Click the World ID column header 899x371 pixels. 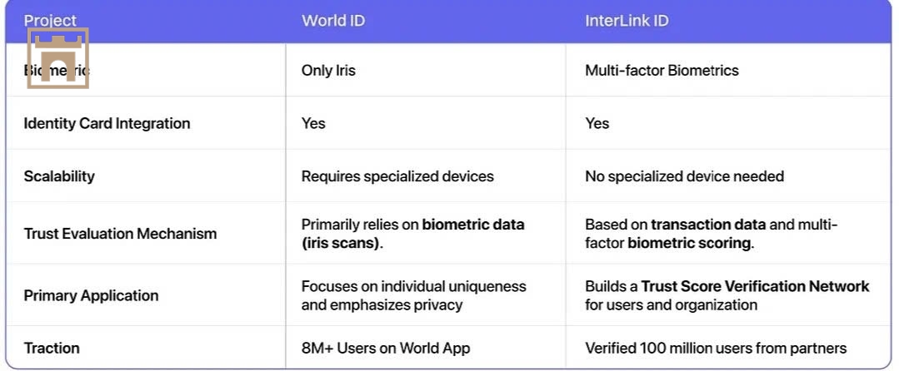(333, 21)
